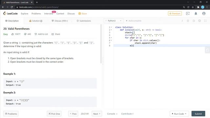Viewport: 210px width, 118px height.
Task: Click the thumbs up icon showing 10677
Action: pyautogui.click(x=12, y=34)
